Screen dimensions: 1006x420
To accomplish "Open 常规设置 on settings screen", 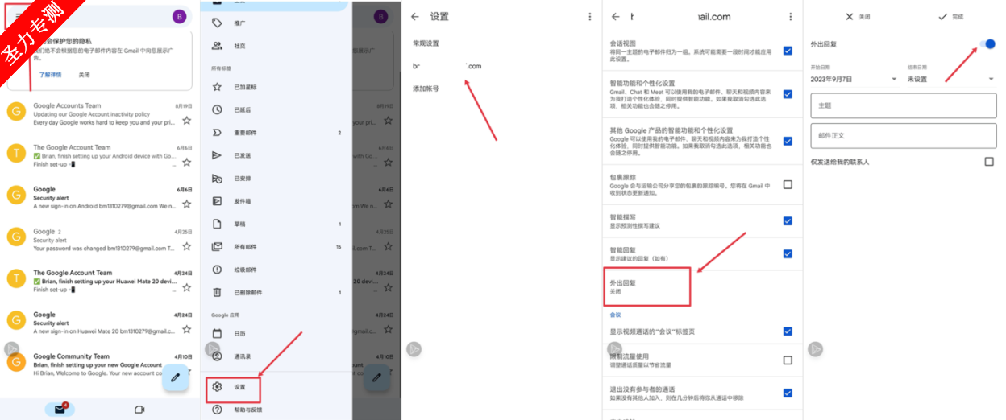I will coord(426,43).
